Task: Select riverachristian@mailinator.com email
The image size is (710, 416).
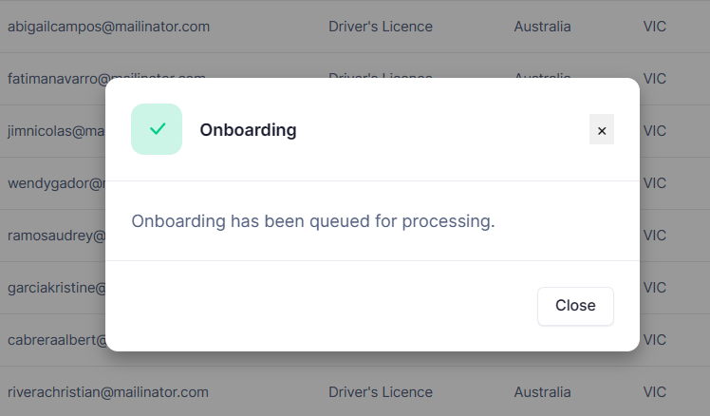Action: coord(108,392)
